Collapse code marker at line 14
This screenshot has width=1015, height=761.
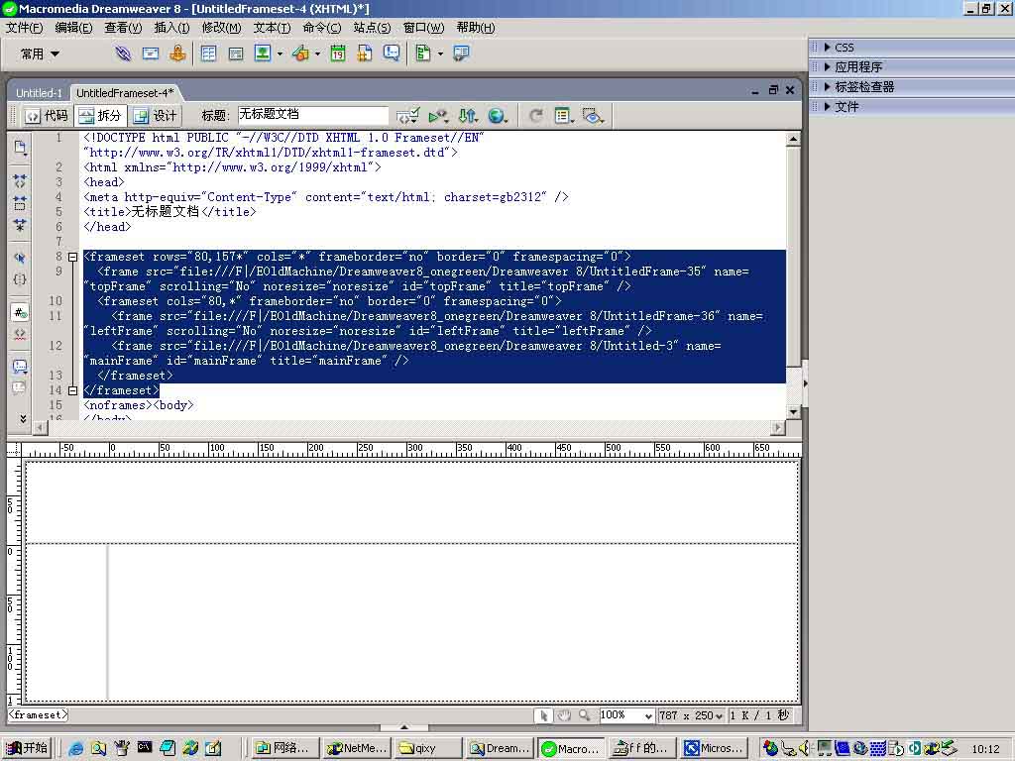(x=72, y=390)
